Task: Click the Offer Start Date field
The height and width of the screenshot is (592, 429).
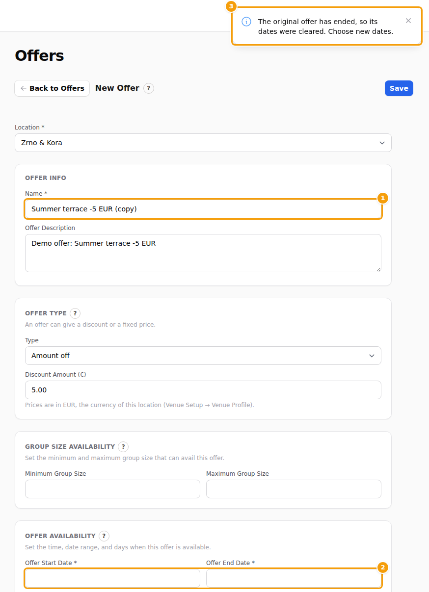Action: (112, 578)
